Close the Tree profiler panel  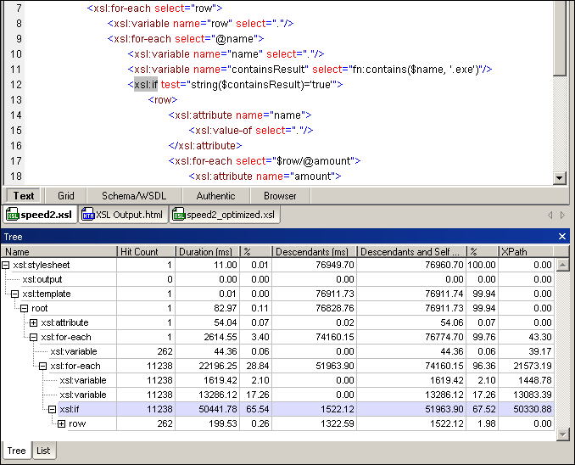[x=561, y=237]
